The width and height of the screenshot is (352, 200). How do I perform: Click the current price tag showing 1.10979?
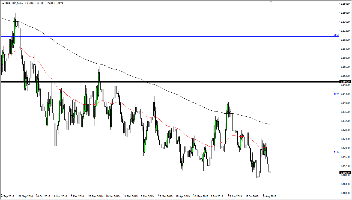pyautogui.click(x=344, y=172)
